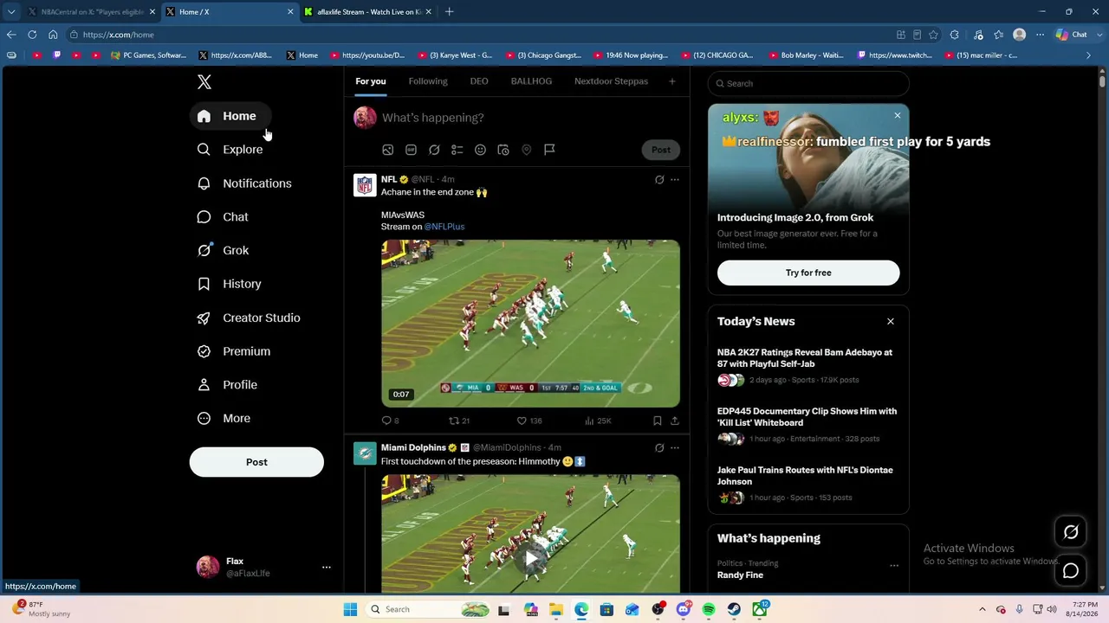Click the Windows Start button
This screenshot has width=1109, height=623.
pos(350,609)
